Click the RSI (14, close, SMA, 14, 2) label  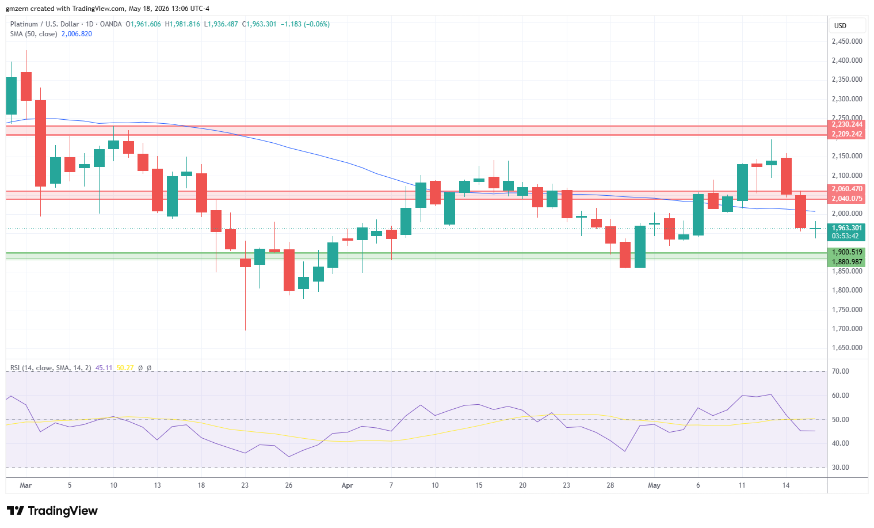pyautogui.click(x=51, y=368)
